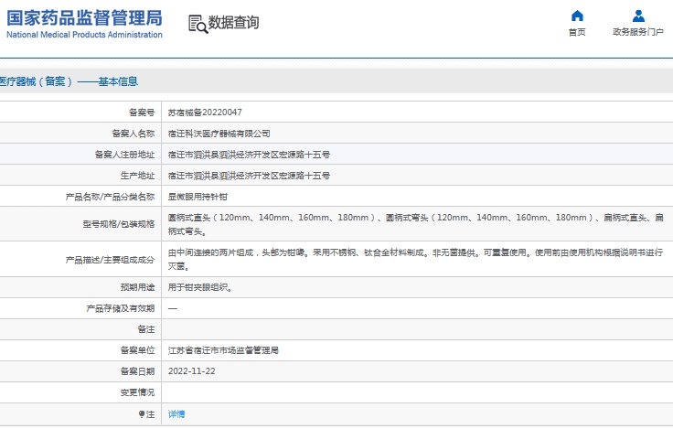Click the 政务服务门户 text link
Viewport: 673px width, 429px height.
(638, 32)
